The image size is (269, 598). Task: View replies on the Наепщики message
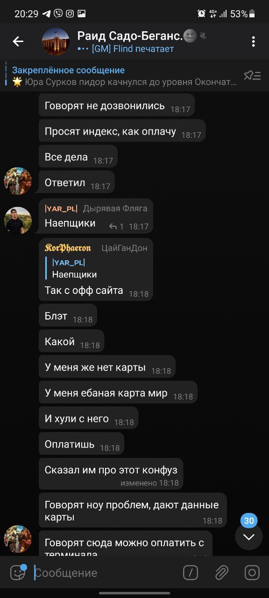coord(116,227)
